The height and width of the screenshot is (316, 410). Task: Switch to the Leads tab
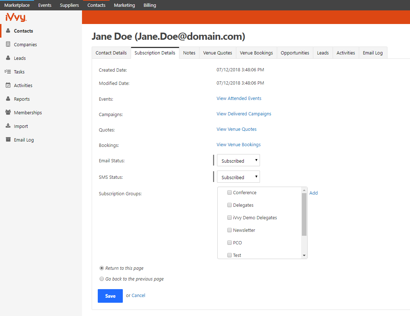(x=323, y=53)
